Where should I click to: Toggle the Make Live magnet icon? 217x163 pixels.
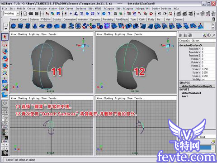click(151, 14)
